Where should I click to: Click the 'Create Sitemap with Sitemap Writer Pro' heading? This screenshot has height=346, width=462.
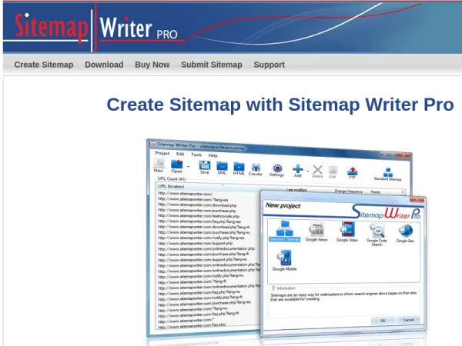[280, 105]
